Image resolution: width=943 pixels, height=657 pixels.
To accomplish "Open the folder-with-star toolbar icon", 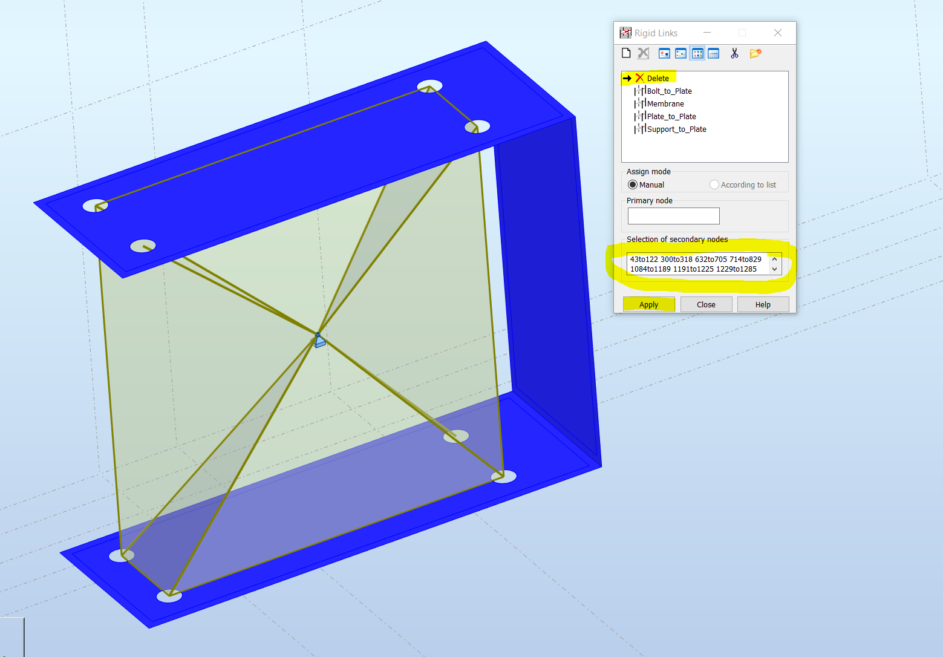I will point(754,53).
